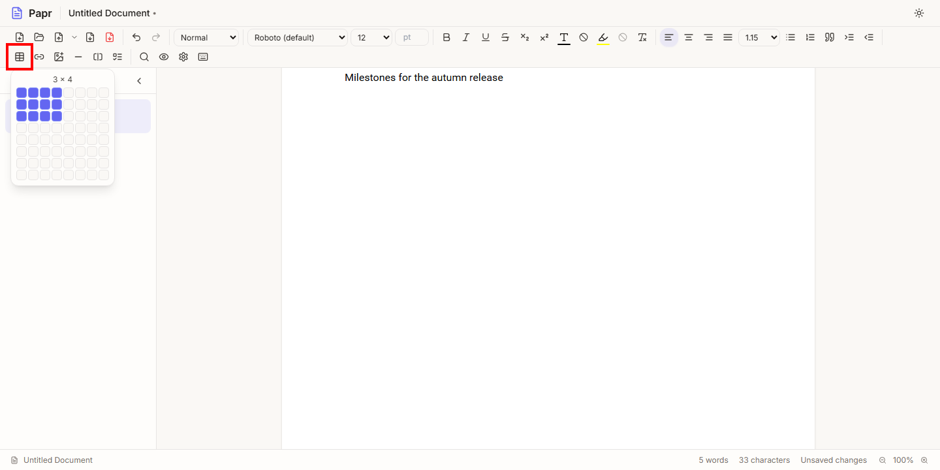Insert a hyperlink using the link icon
The height and width of the screenshot is (470, 940).
click(39, 57)
